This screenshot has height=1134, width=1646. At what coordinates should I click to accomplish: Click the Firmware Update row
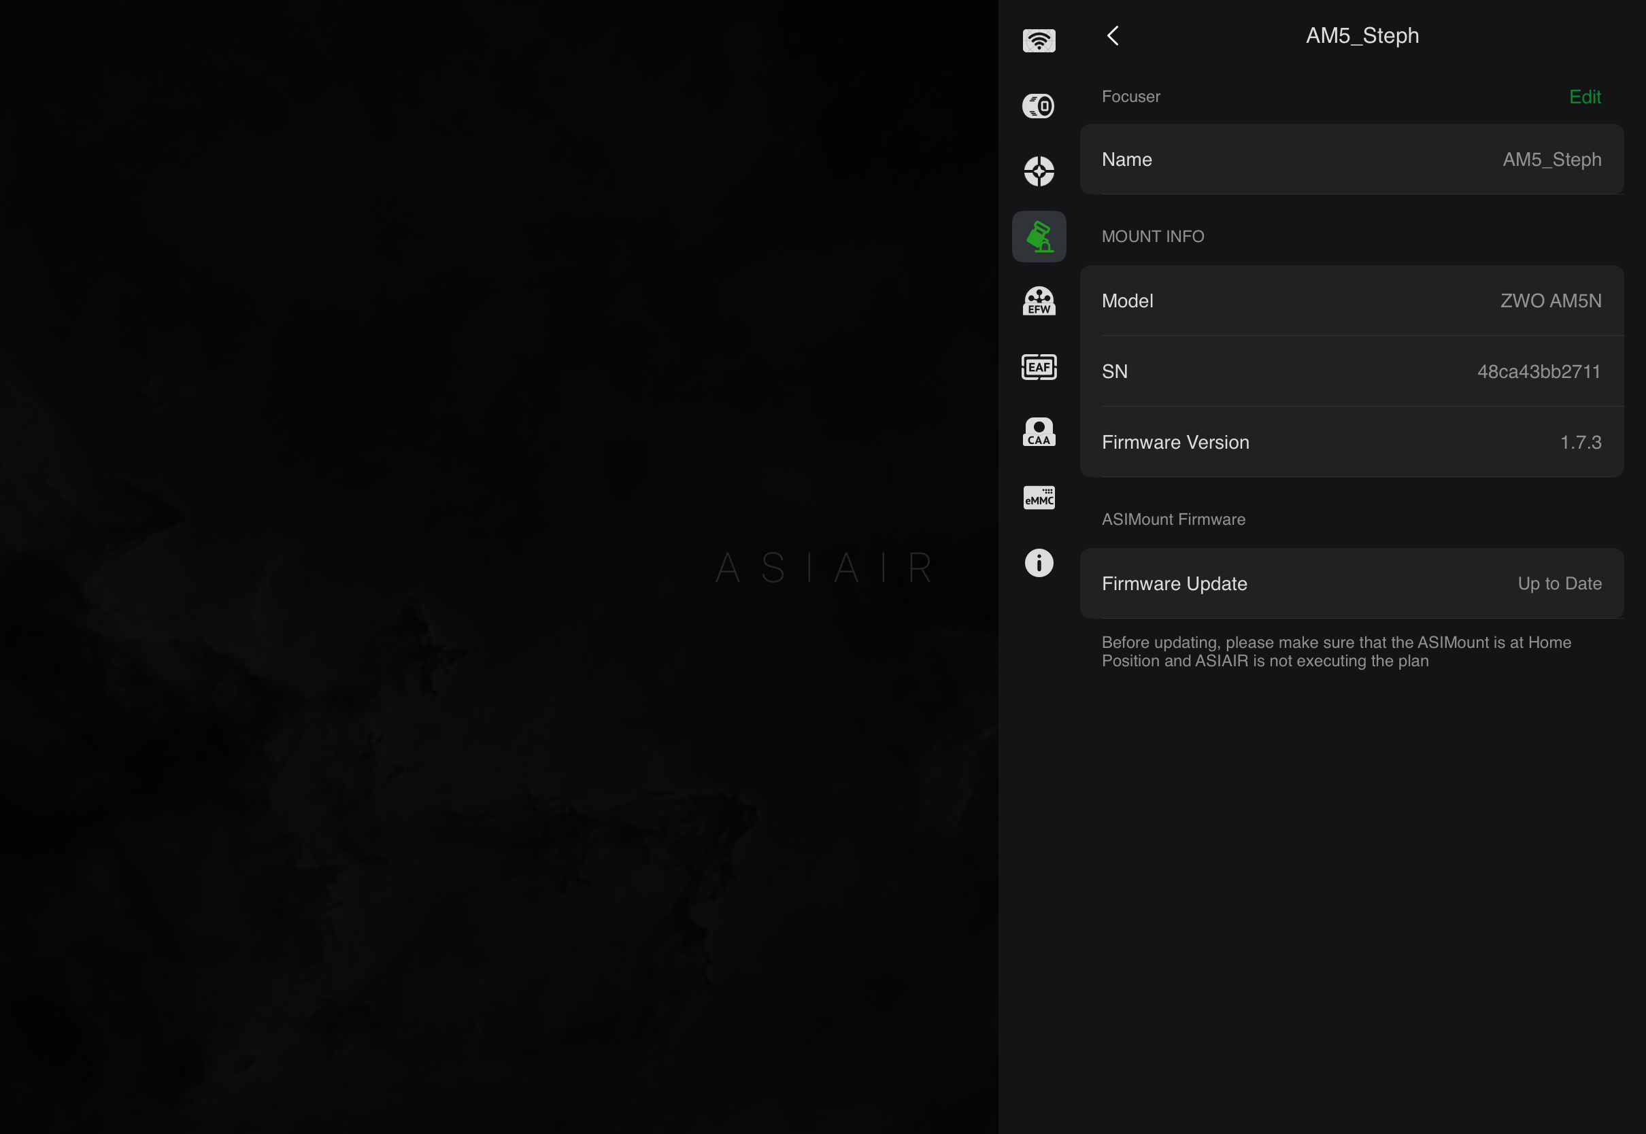[x=1351, y=583]
